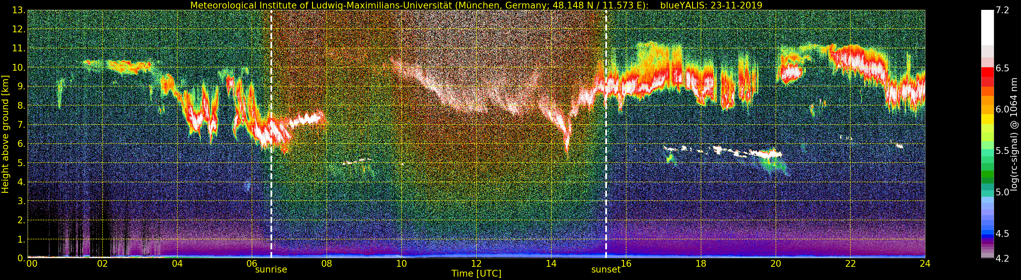Click the height axis tick label 8.
This screenshot has height=280, width=1021.
[x=21, y=106]
